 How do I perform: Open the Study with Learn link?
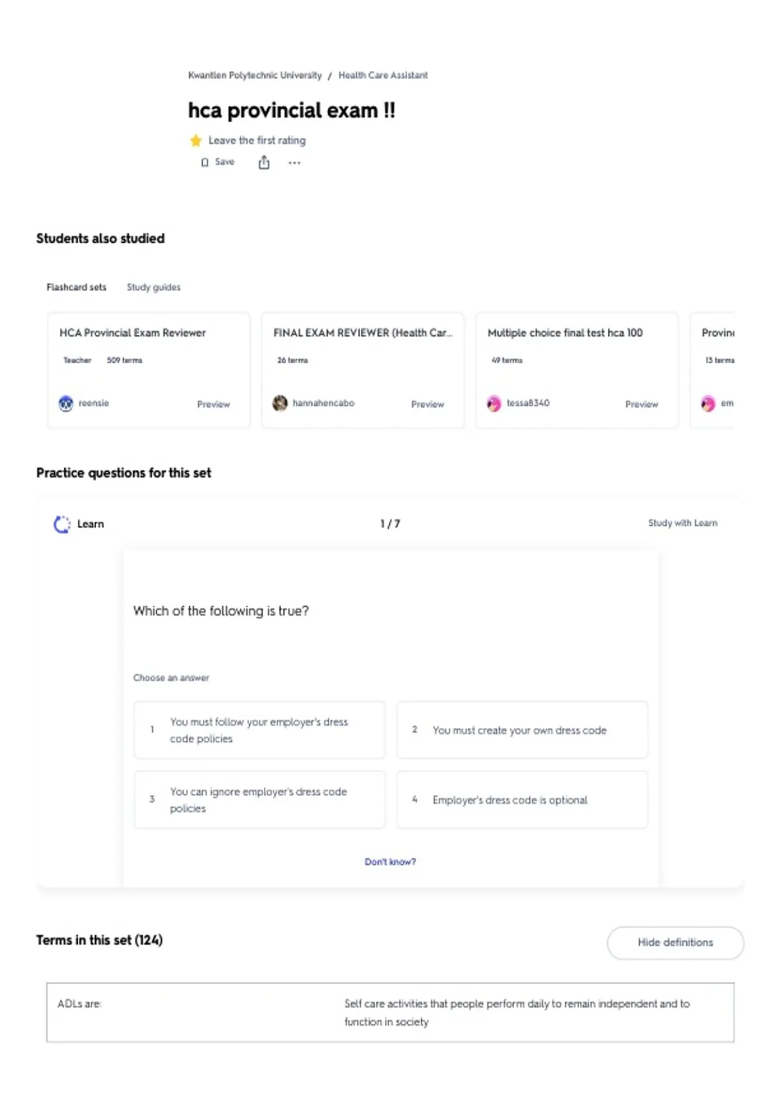click(x=682, y=523)
